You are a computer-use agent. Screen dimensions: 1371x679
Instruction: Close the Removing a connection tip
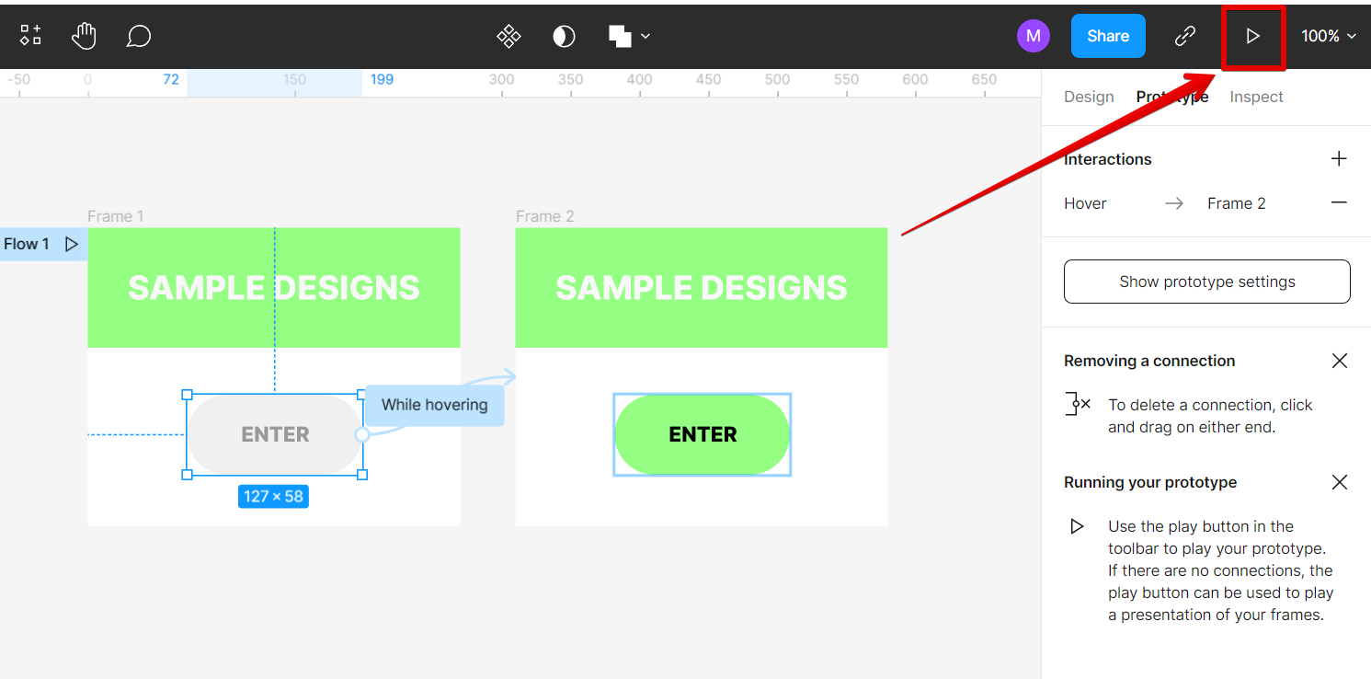coord(1339,361)
